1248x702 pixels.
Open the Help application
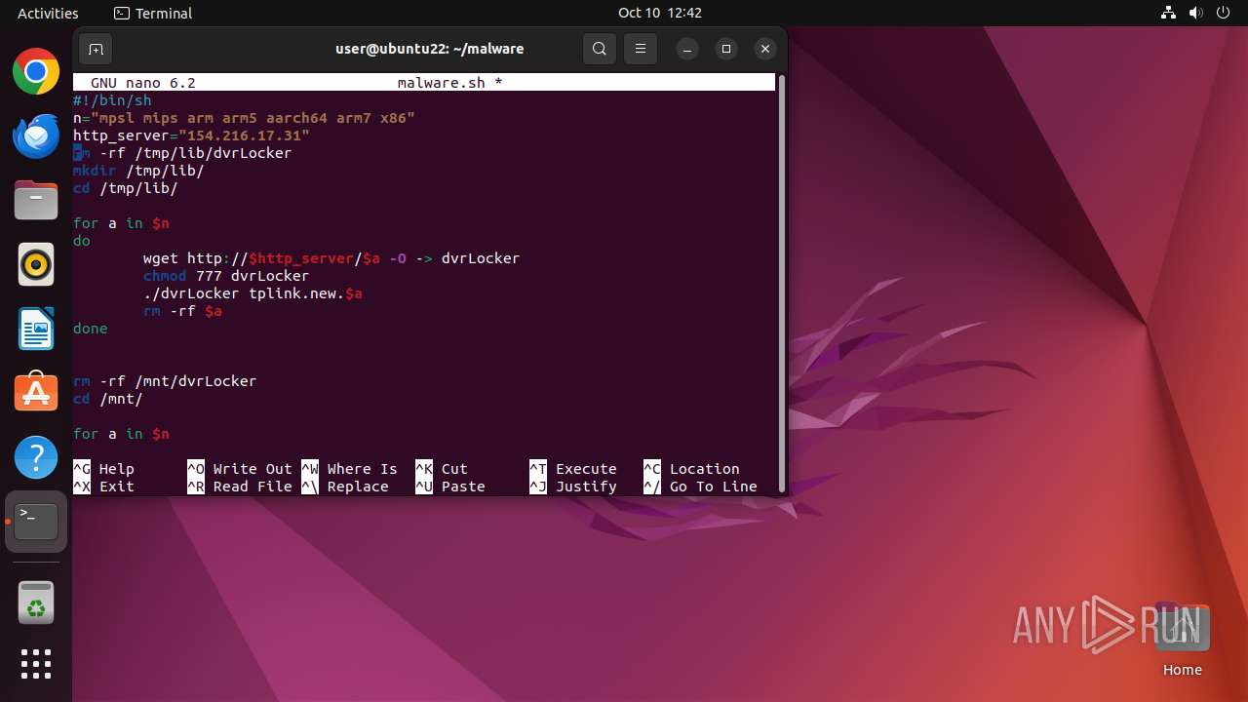click(x=36, y=457)
